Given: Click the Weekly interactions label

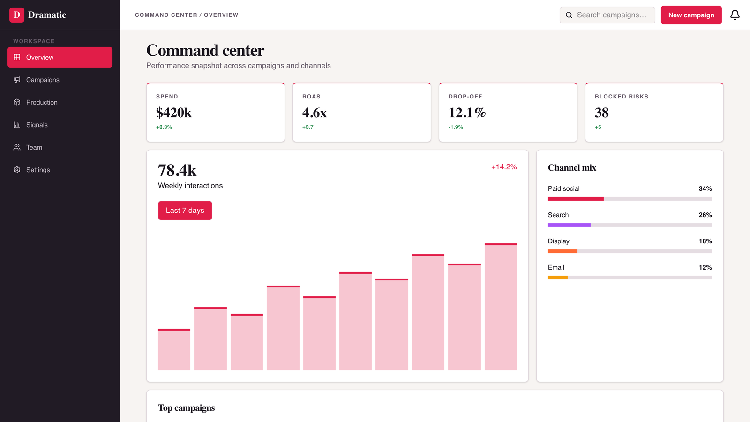Looking at the screenshot, I should [x=190, y=186].
